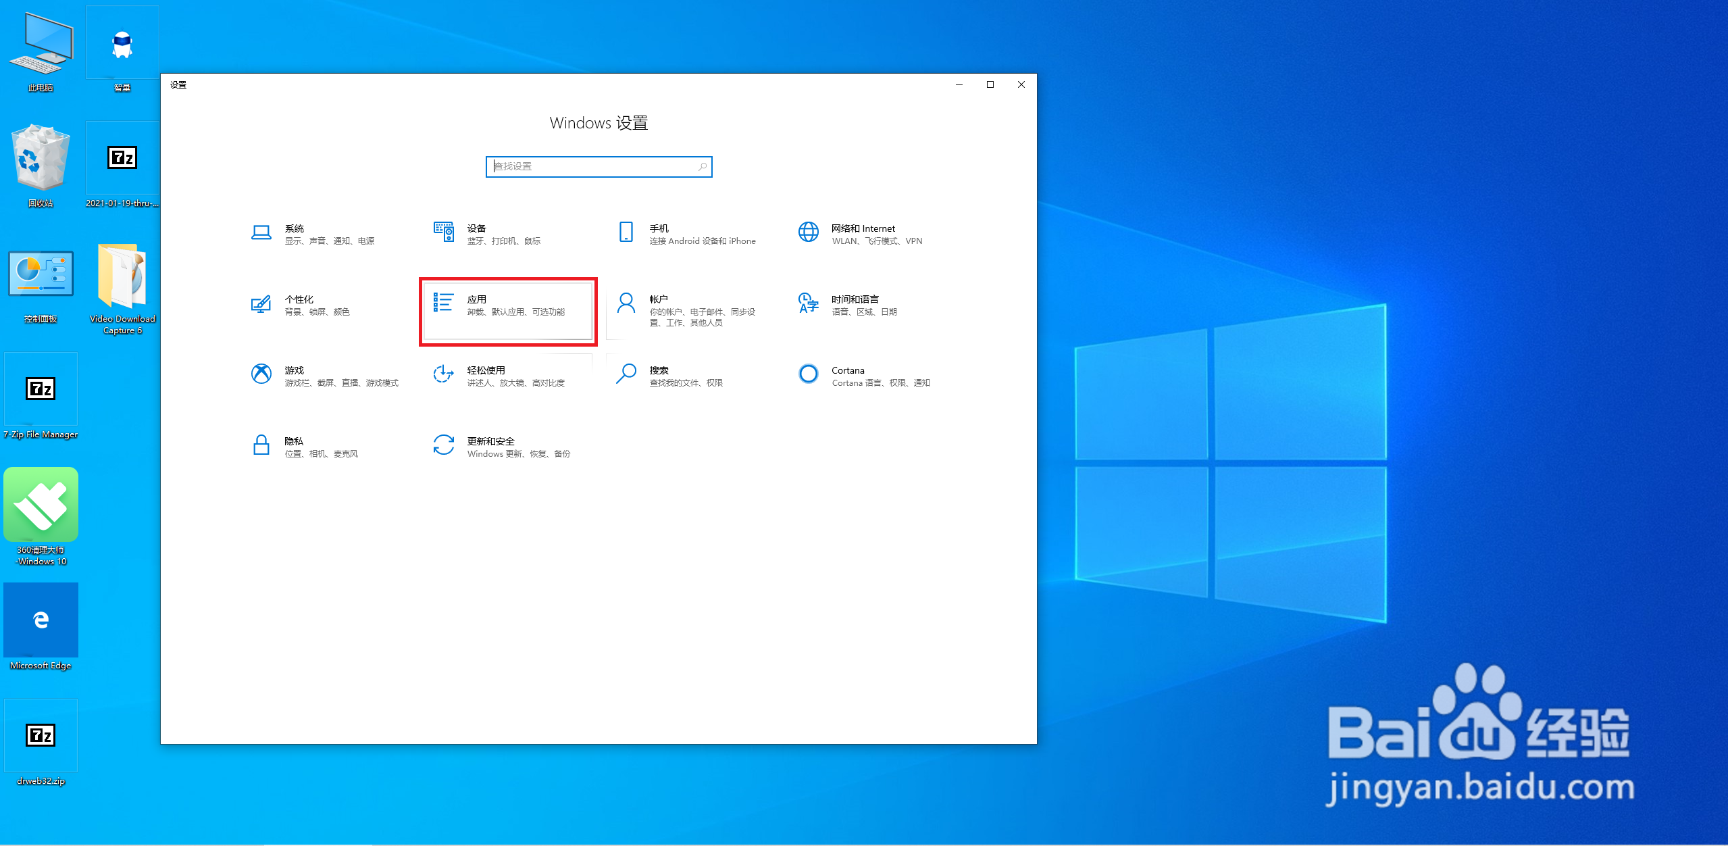Select the Microsoft Edge desktop shortcut

click(41, 620)
